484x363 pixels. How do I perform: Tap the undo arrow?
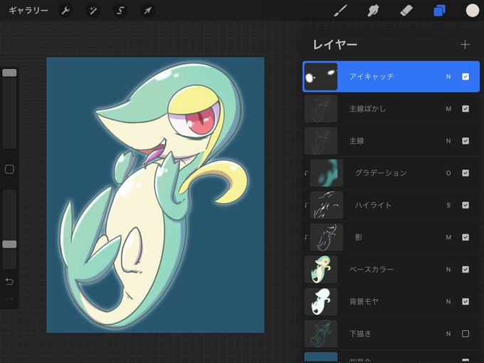(9, 282)
